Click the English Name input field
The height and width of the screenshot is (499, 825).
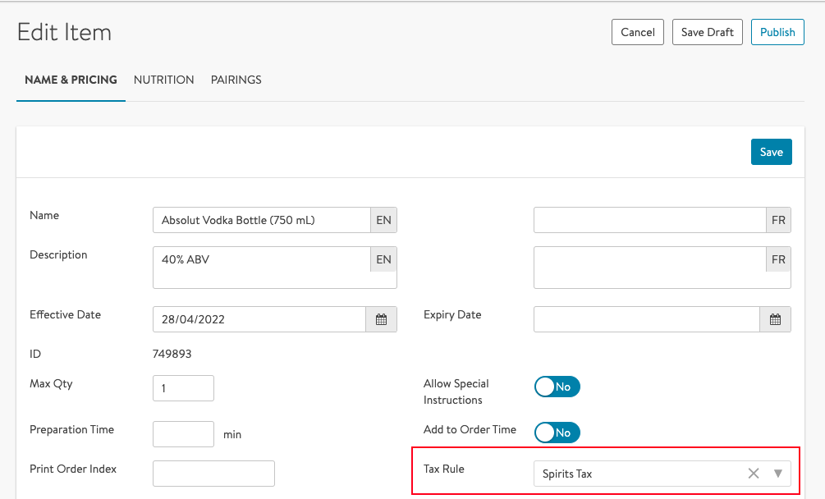261,220
